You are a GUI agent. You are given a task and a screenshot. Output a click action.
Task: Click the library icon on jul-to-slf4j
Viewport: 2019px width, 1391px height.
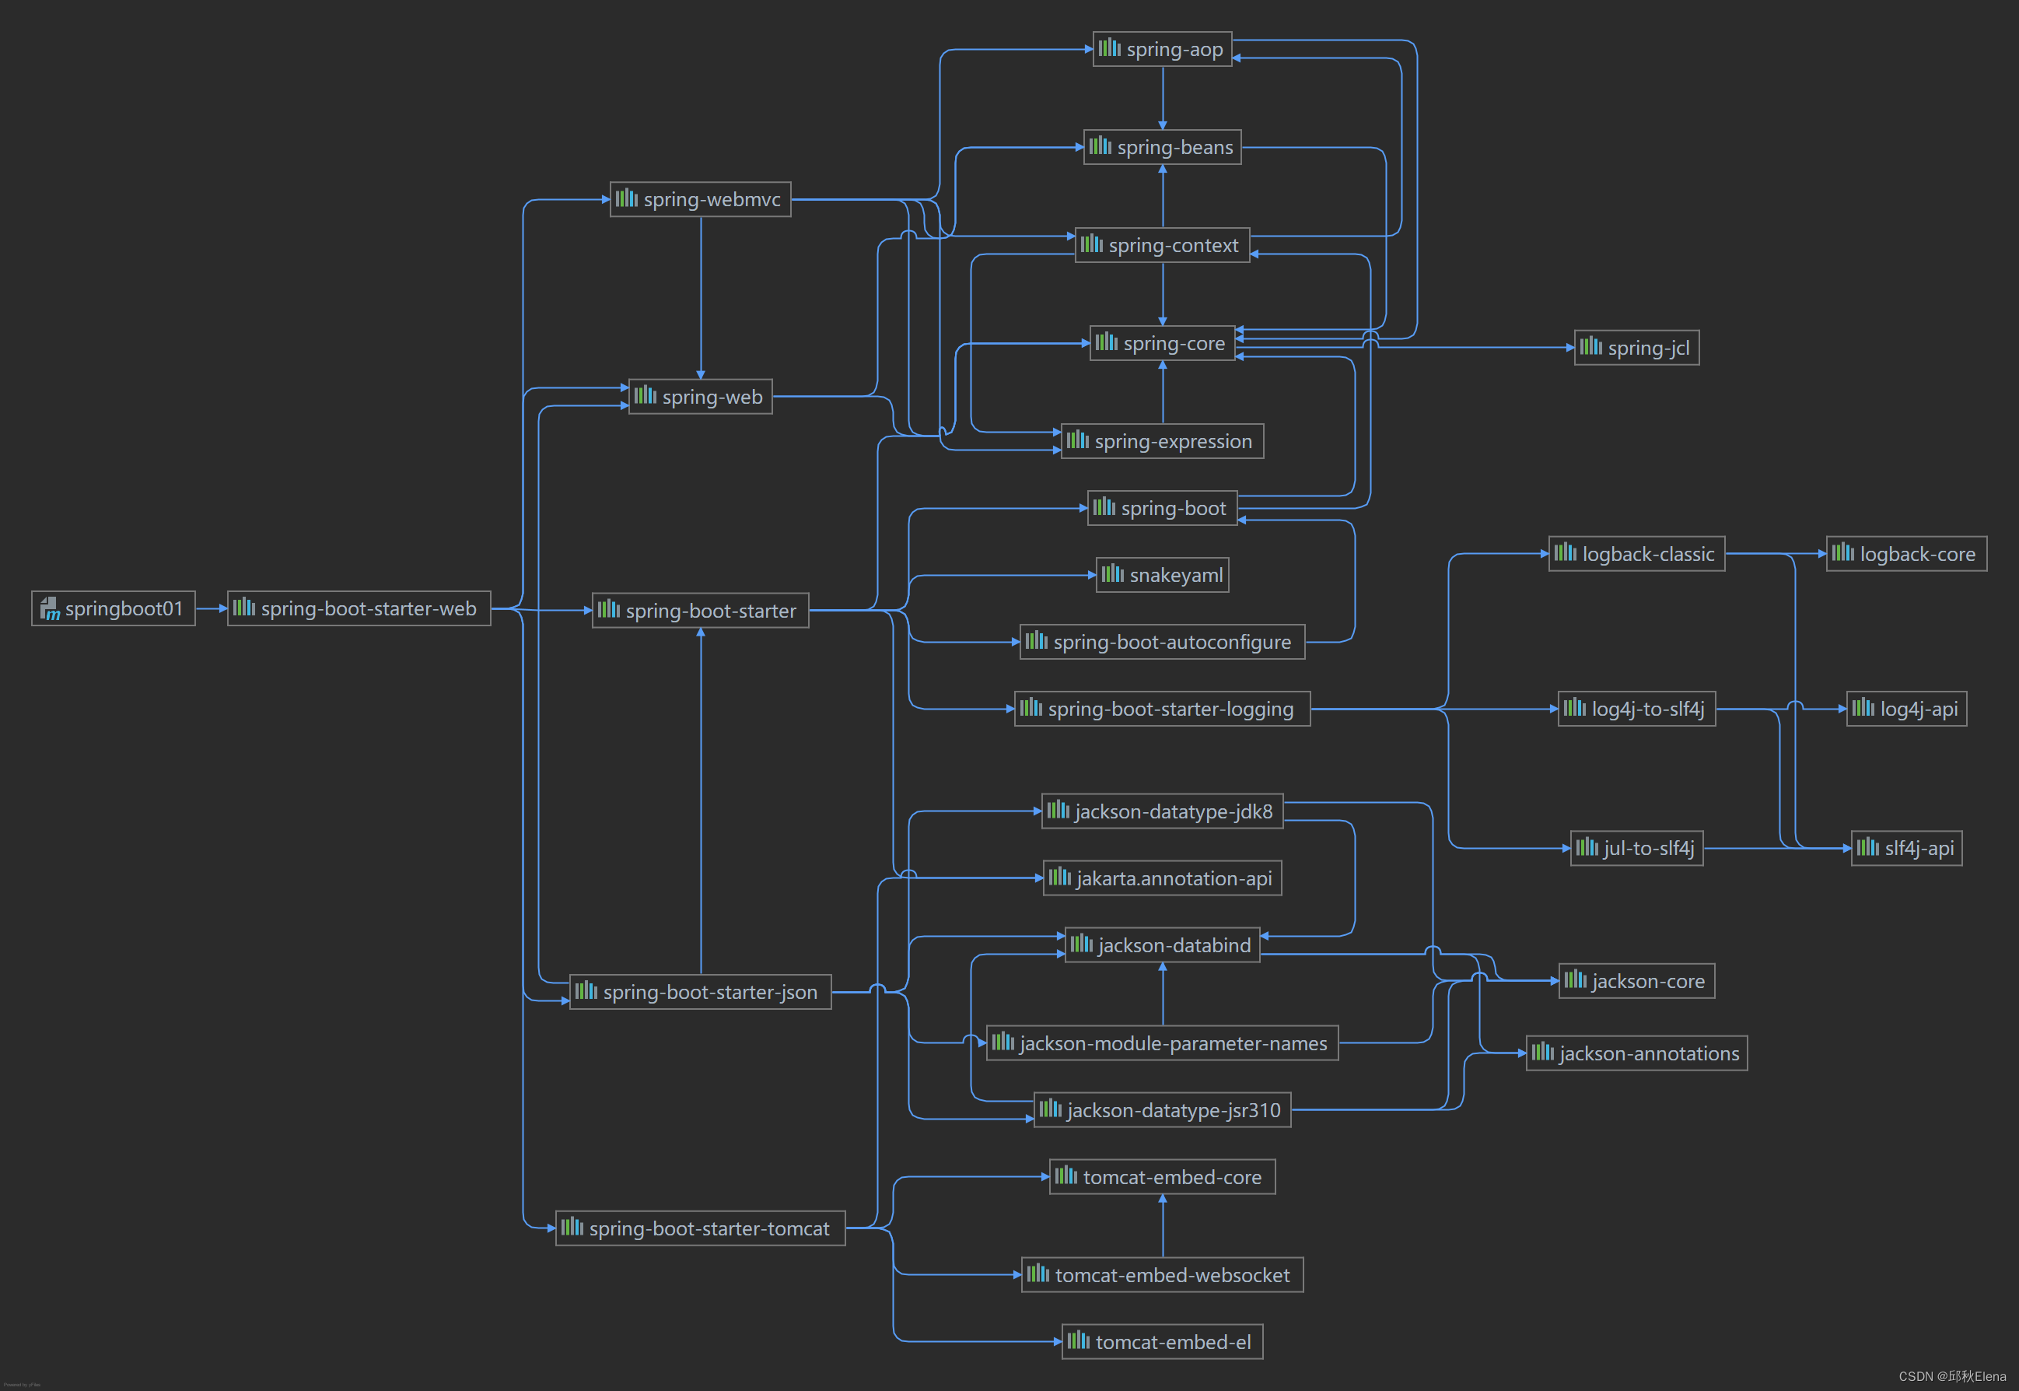(x=1586, y=846)
